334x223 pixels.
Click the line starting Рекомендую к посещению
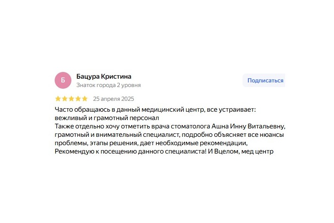(x=164, y=151)
